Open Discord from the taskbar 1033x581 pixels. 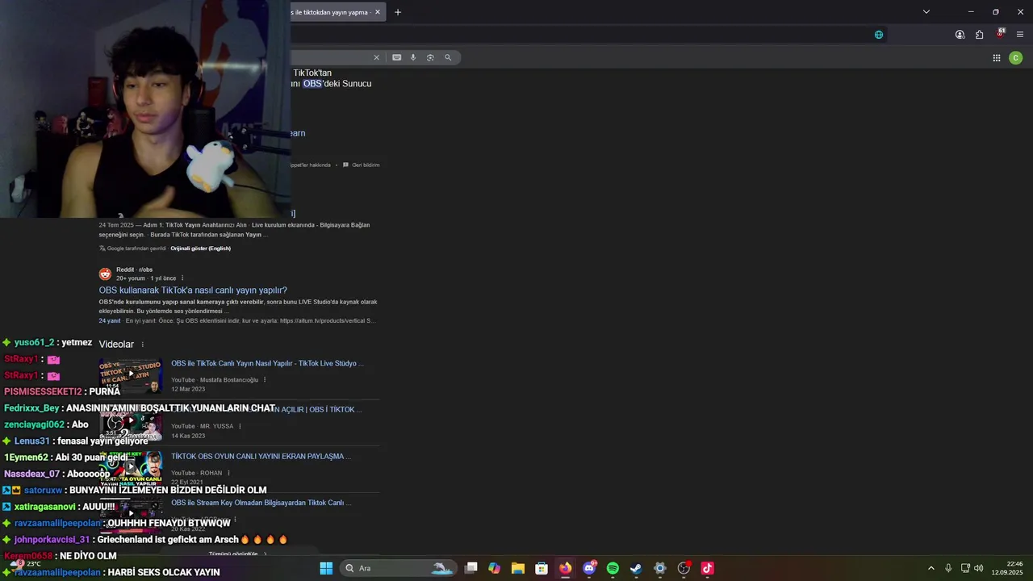(589, 568)
